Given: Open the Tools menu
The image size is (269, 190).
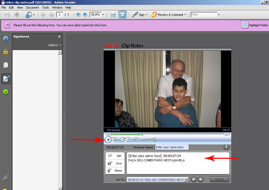Looking at the screenshot, I should 45,7.
